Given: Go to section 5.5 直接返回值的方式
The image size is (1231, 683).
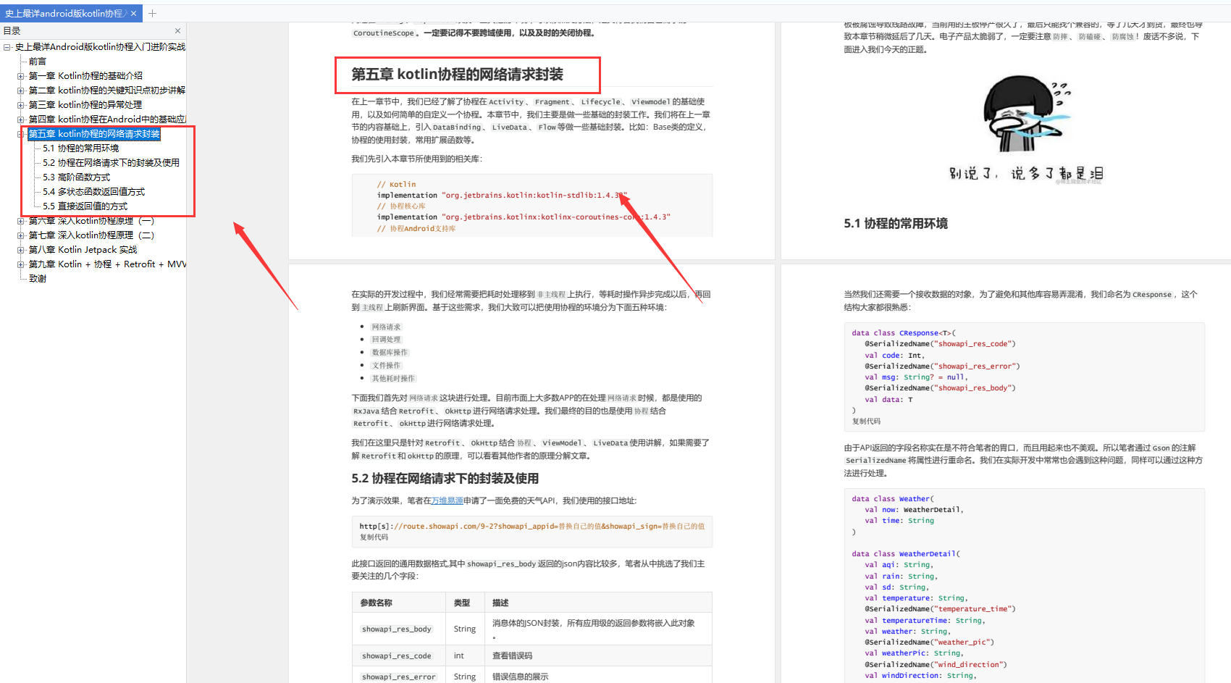Looking at the screenshot, I should [85, 206].
